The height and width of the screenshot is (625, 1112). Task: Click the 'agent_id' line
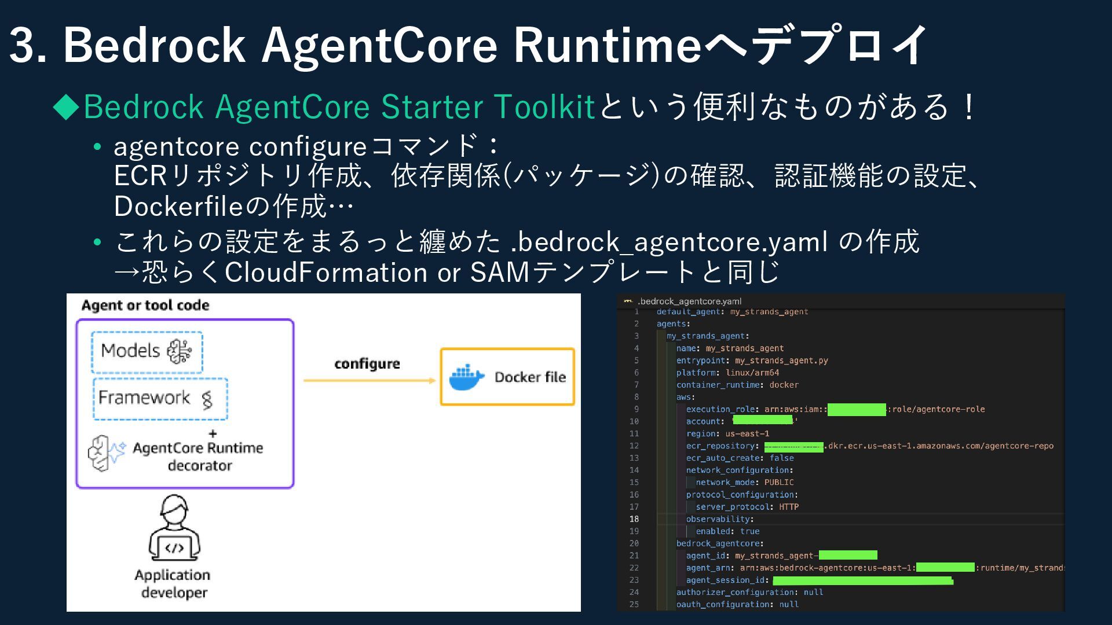coord(781,556)
